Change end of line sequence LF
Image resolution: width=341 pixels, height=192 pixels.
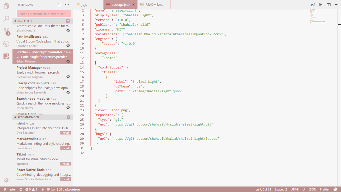[304, 189]
